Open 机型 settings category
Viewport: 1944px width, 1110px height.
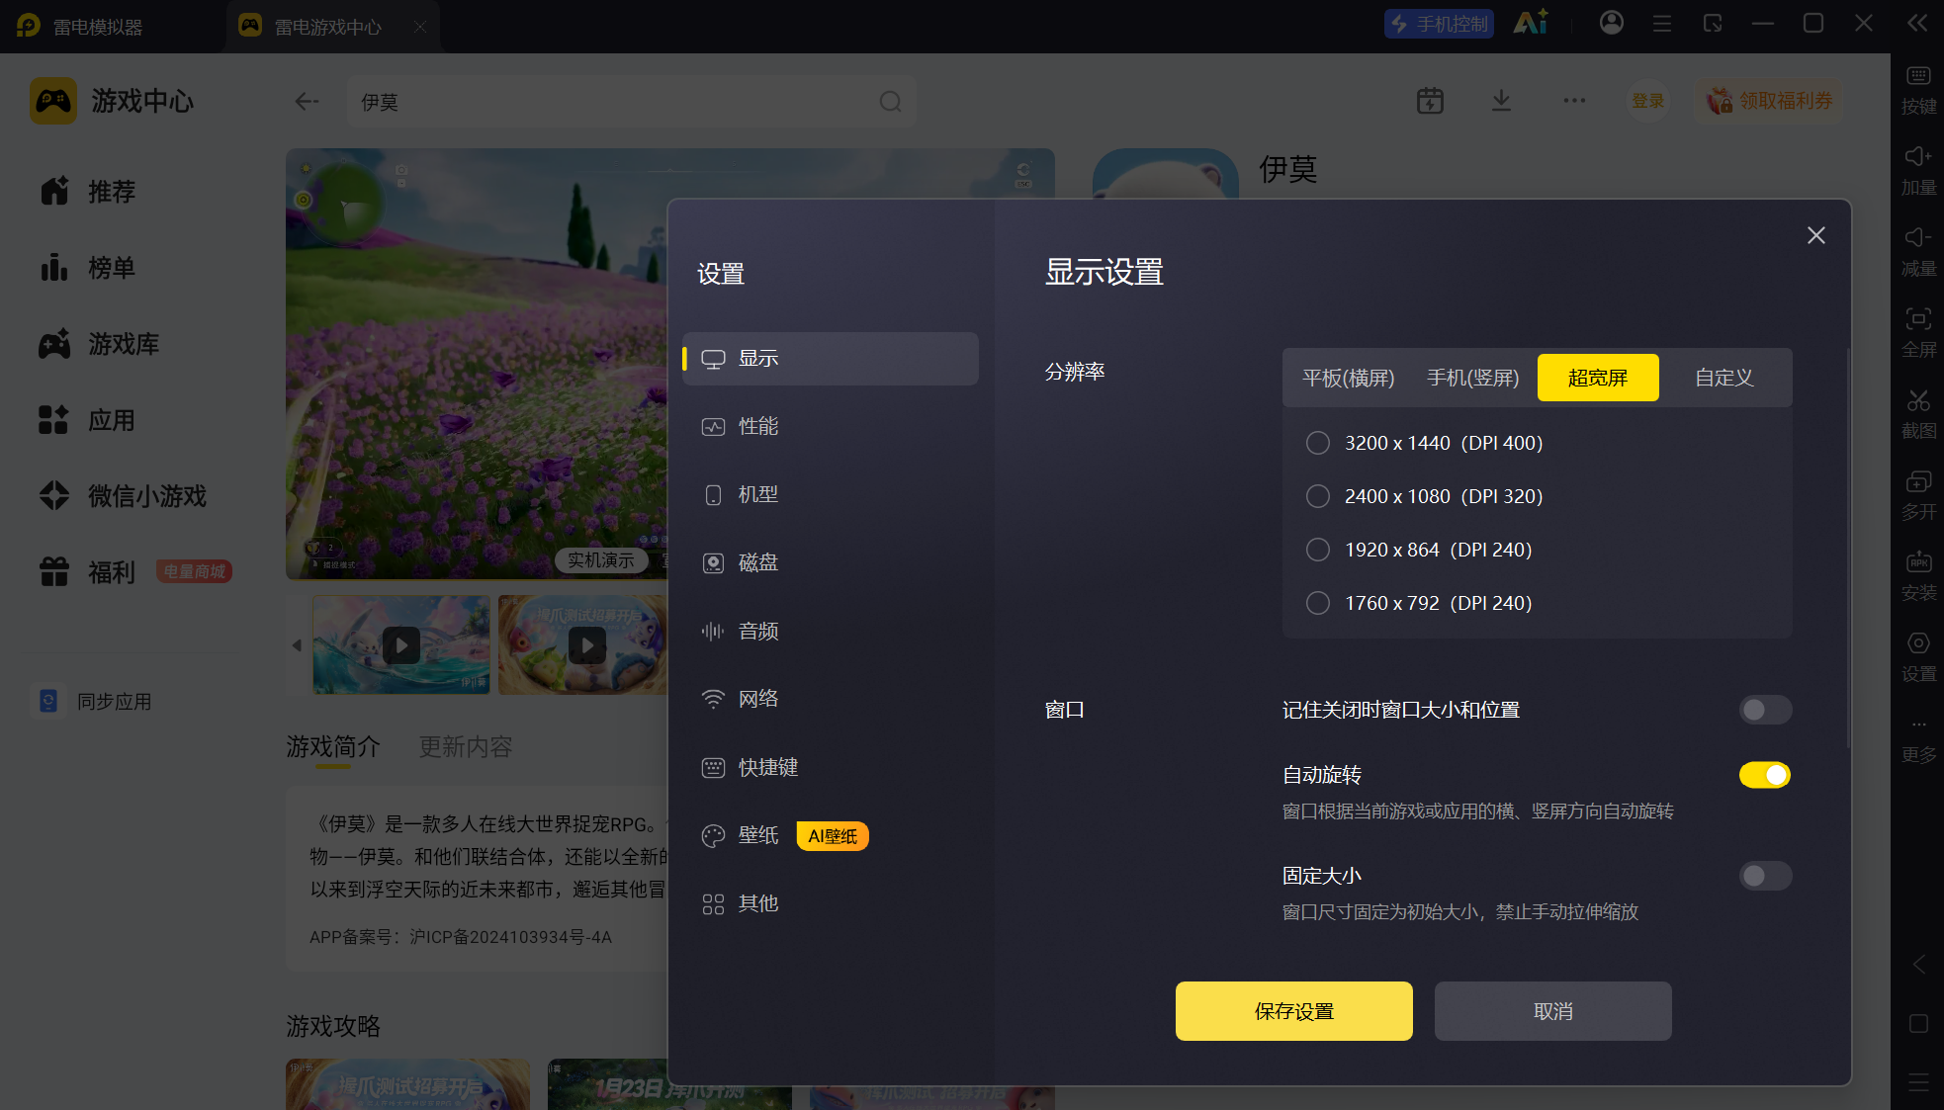tap(831, 495)
